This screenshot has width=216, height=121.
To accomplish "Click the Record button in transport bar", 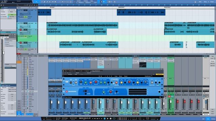I will (x=110, y=119).
